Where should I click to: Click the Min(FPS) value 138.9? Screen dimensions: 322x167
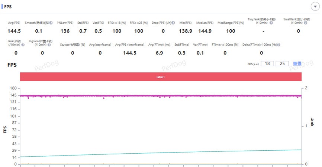tap(186, 31)
